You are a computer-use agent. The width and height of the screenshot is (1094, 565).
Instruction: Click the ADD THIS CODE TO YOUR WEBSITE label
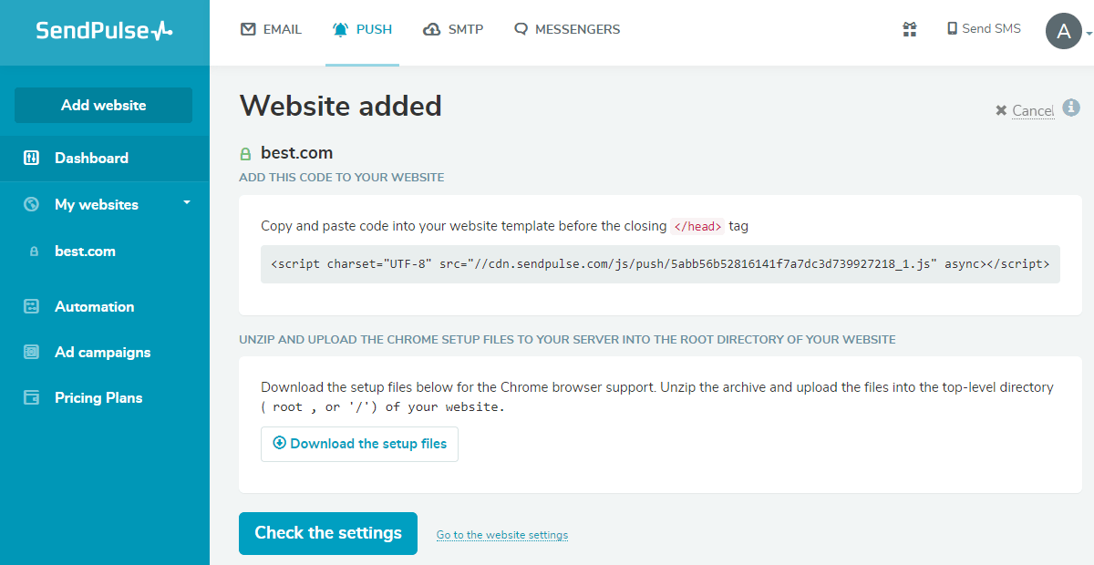[x=342, y=178]
